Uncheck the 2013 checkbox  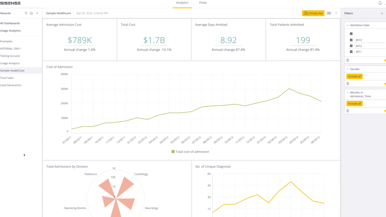pos(351,40)
